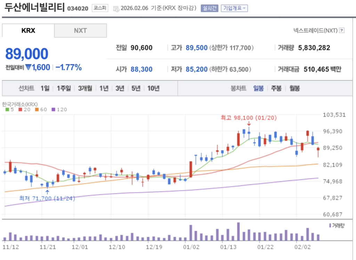
Task: Click the blue down-triangle next to 1,600
Action: [x=28, y=67]
